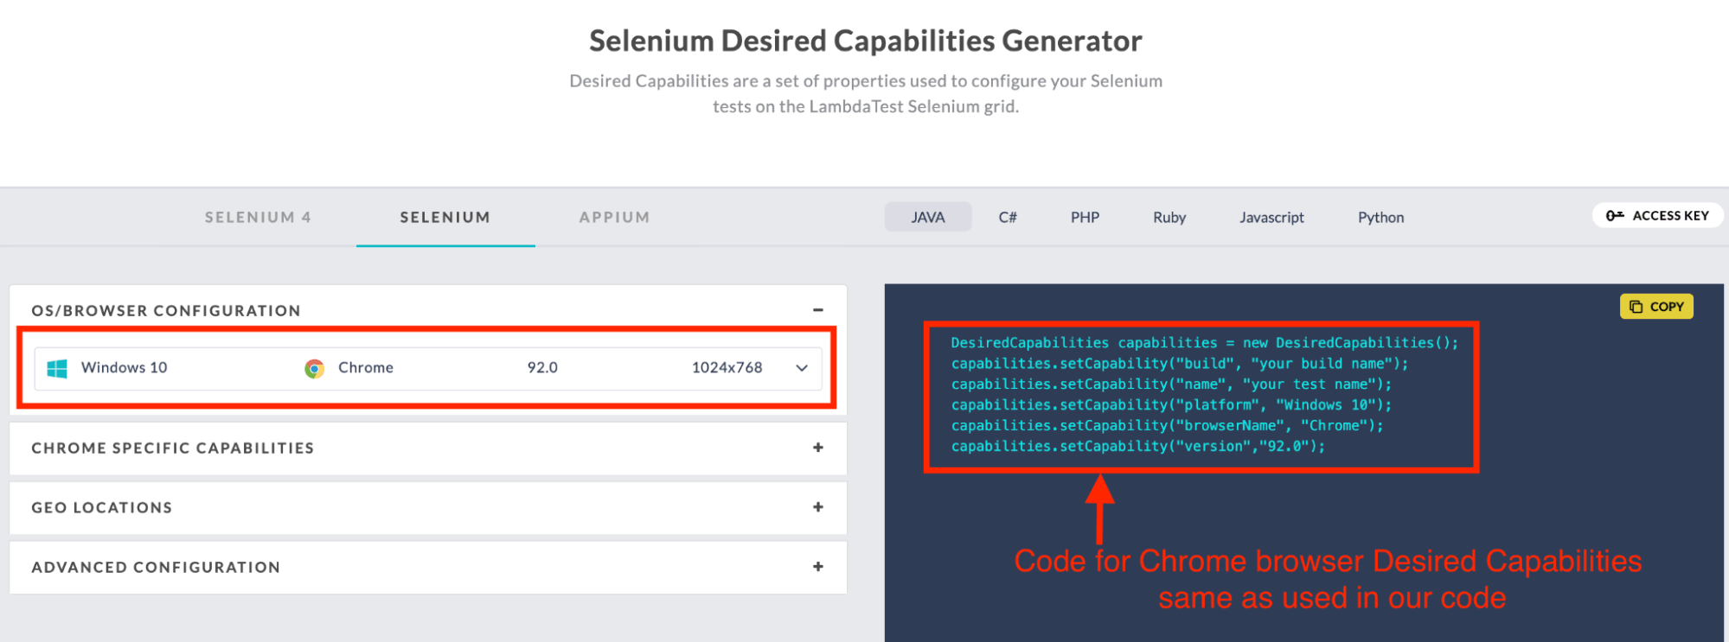The width and height of the screenshot is (1729, 642).
Task: Click the Chrome Specific Capabilities header
Action: [x=428, y=448]
